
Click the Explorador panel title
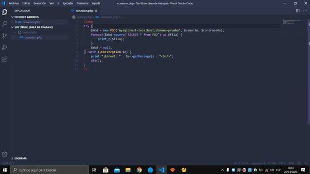click(22, 11)
